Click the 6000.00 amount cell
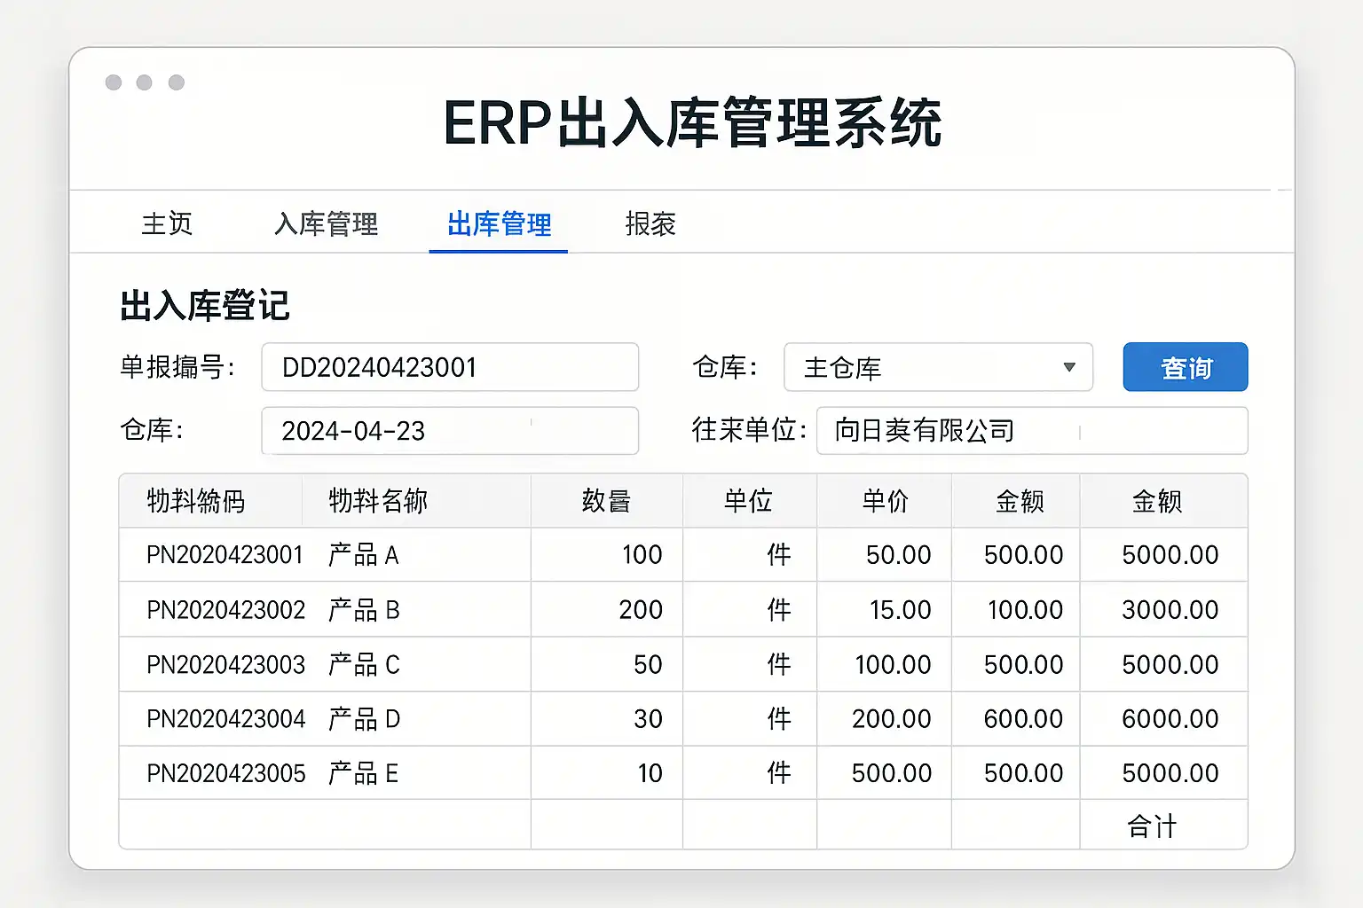1363x908 pixels. tap(1170, 719)
